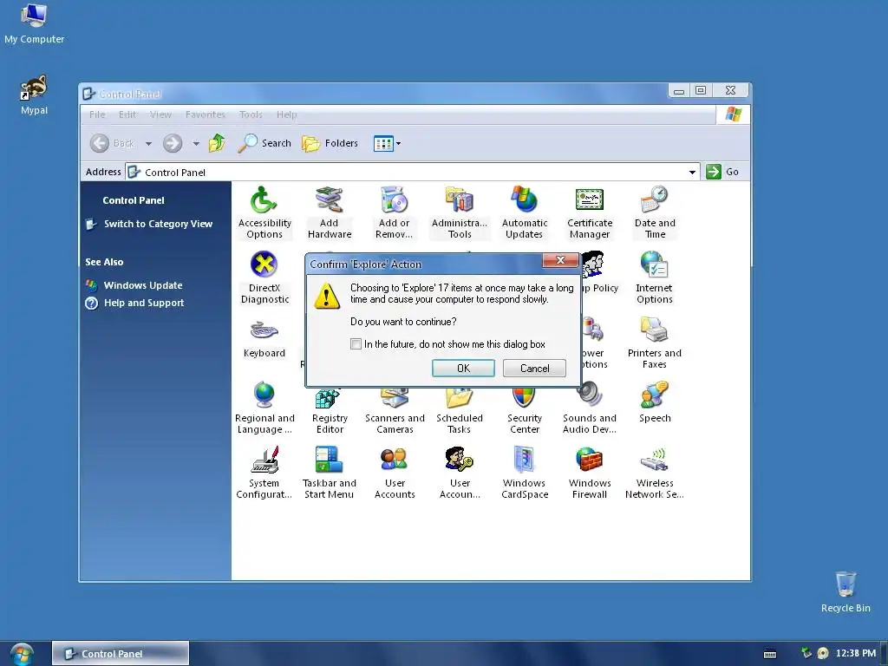The width and height of the screenshot is (888, 666).
Task: Open the File menu
Action: coord(97,114)
